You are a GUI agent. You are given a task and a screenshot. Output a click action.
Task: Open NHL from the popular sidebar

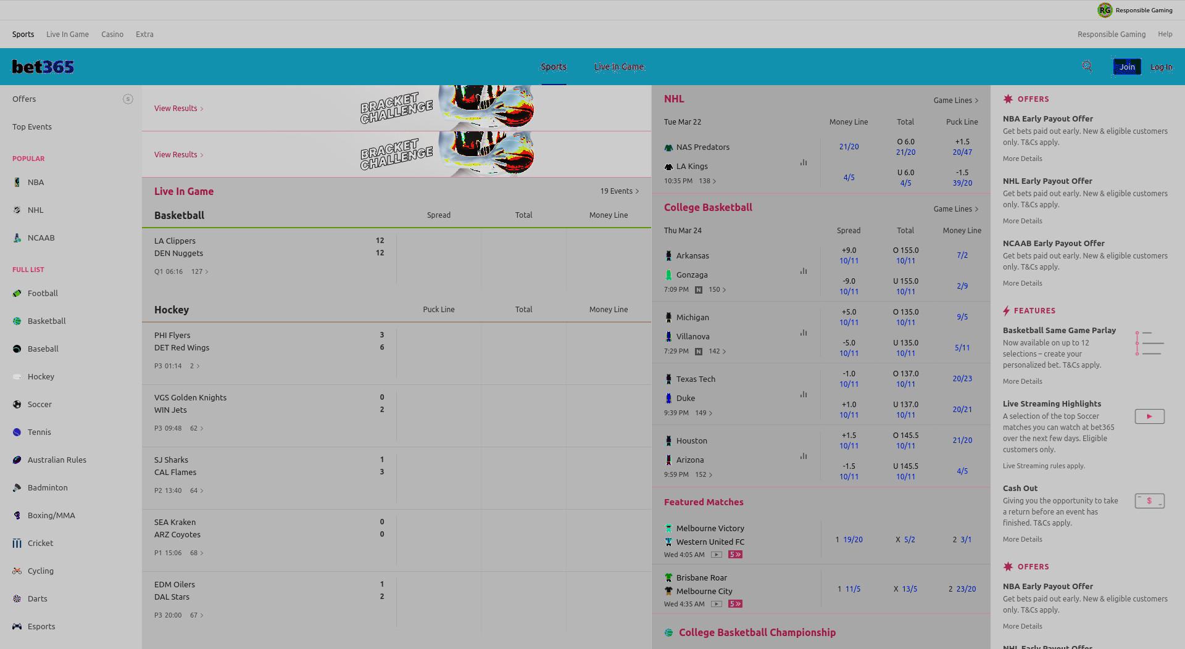35,210
